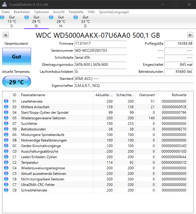Click the Seriennummer field WD-WCC2EFZ85703
The image size is (196, 214).
pos(101,51)
